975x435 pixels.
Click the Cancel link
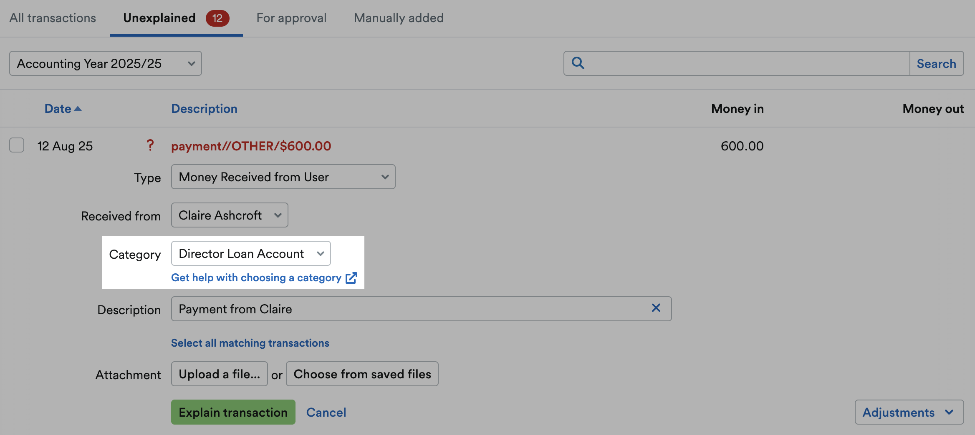[326, 412]
